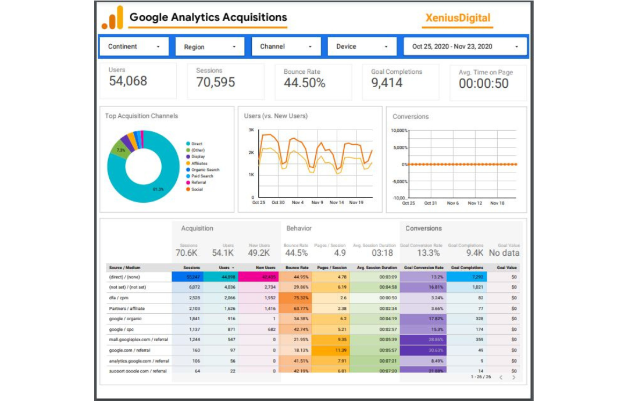Sort table by New Users column header
Viewport: 628px width, 401px height.
pos(266,267)
